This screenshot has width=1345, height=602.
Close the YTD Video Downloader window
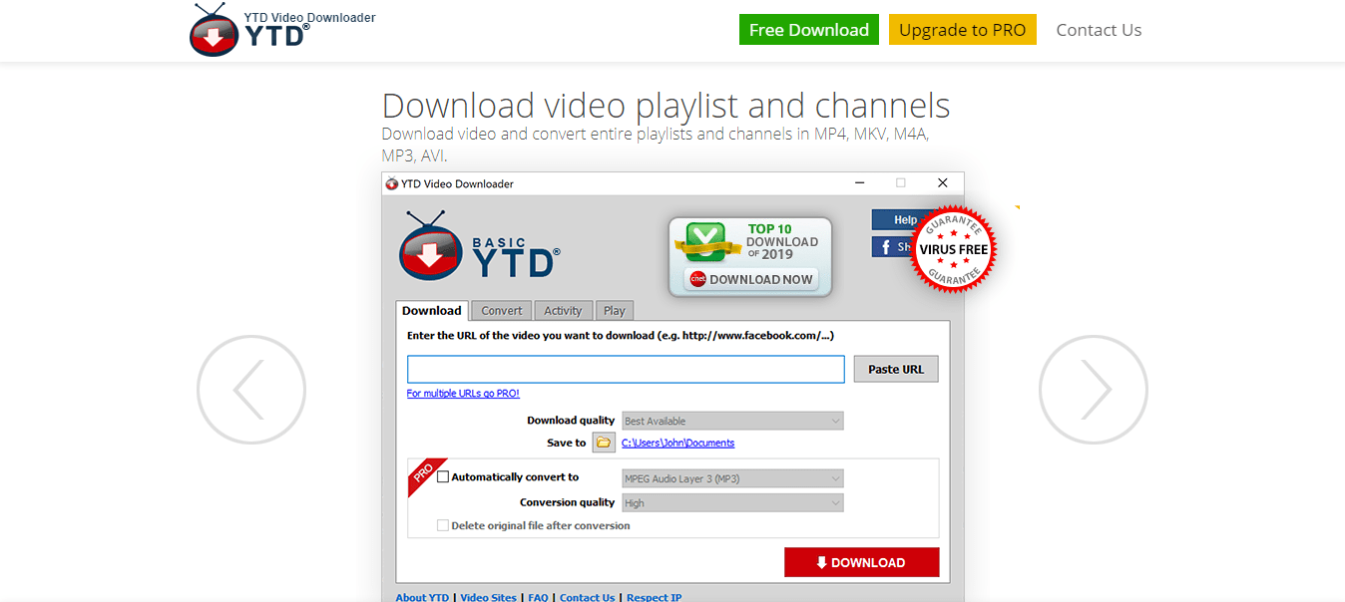tap(943, 183)
